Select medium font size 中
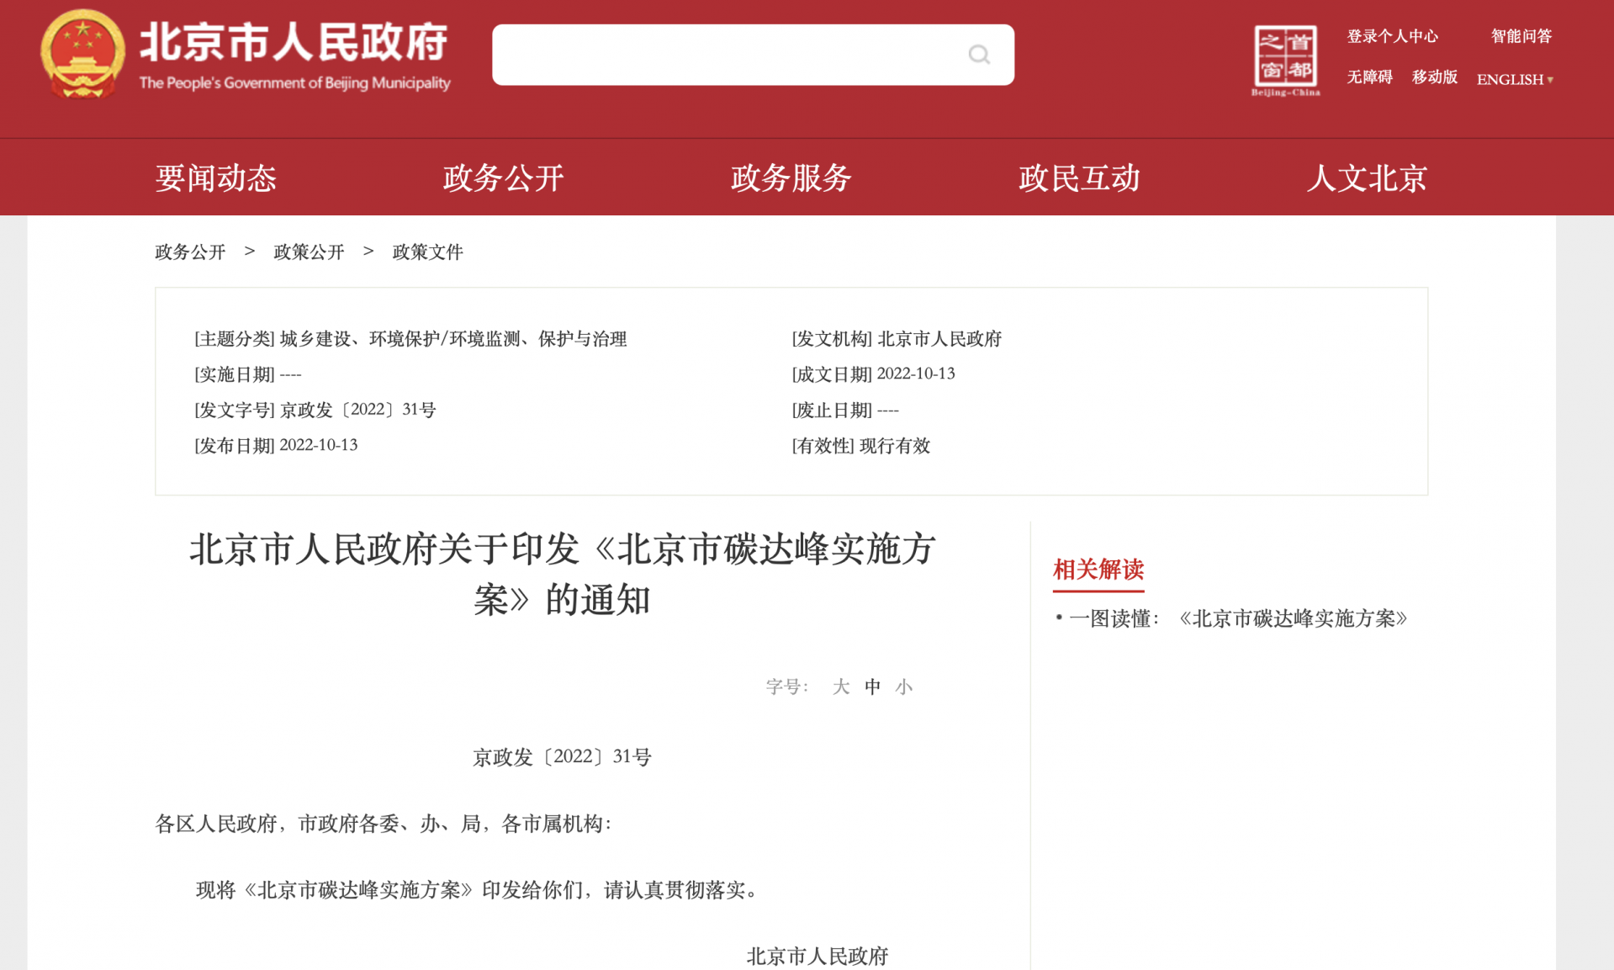 872,686
